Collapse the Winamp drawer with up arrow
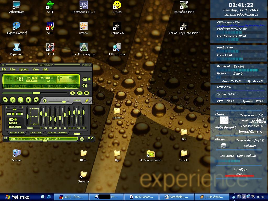 (x=77, y=134)
